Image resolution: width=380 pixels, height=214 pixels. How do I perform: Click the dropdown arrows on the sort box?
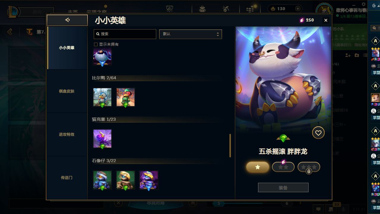(x=218, y=34)
